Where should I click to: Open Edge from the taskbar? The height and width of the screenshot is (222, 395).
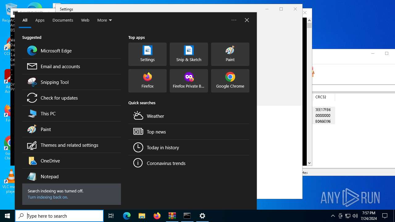[x=127, y=216]
